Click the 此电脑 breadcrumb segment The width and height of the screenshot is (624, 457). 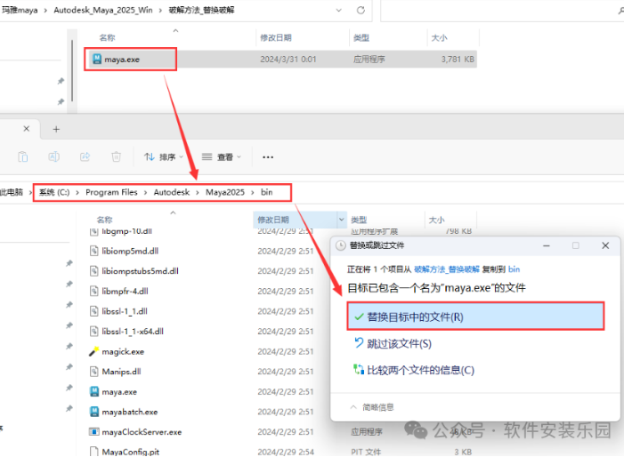(x=12, y=192)
